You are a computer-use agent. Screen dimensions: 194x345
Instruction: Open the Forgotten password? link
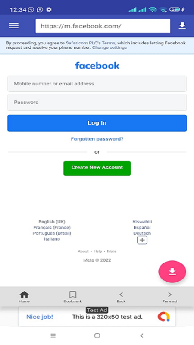tap(97, 139)
